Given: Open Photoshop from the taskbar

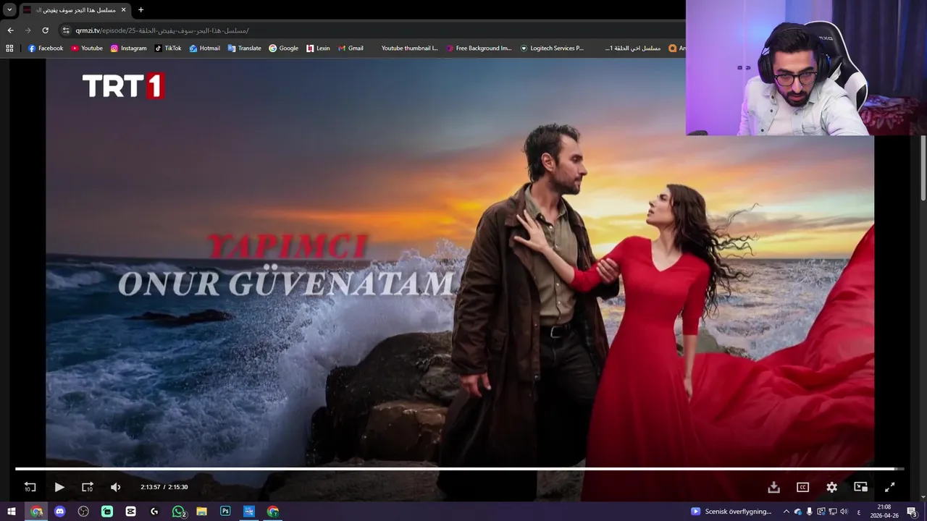Looking at the screenshot, I should (225, 512).
